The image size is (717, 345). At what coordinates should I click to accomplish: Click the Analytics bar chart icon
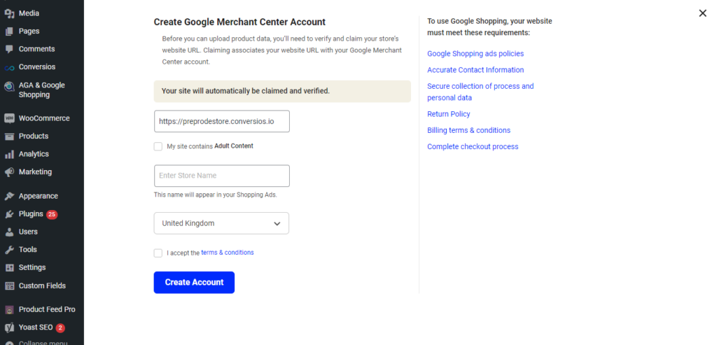pyautogui.click(x=9, y=155)
